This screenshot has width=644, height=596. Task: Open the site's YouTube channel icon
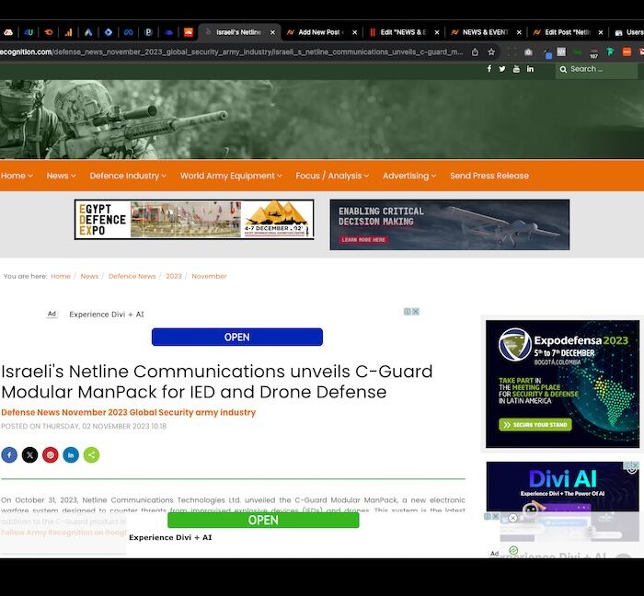(x=516, y=69)
